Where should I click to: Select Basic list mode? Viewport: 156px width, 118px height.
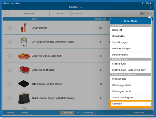click(x=131, y=30)
